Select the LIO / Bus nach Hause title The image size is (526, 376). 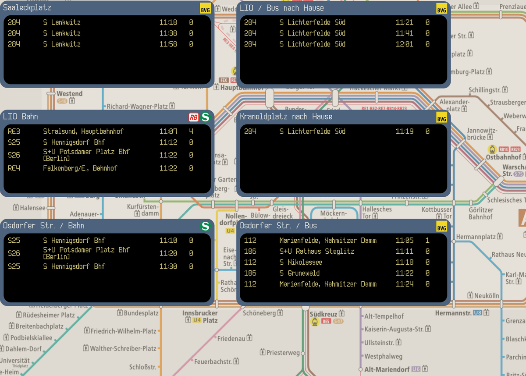tap(281, 8)
